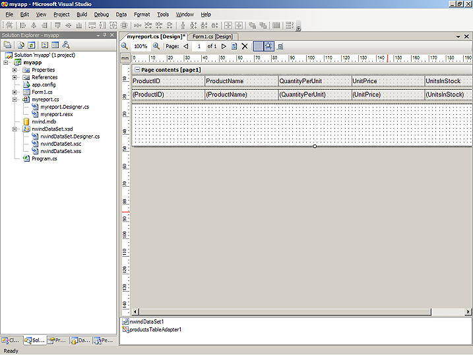473x355 pixels.
Task: Click the designer horizontal scrollbar thumb
Action: click(x=285, y=311)
